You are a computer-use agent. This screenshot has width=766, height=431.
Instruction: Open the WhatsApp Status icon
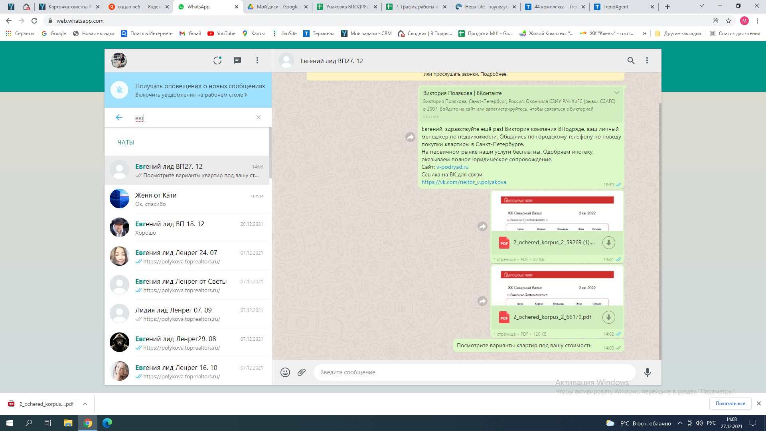pyautogui.click(x=217, y=61)
